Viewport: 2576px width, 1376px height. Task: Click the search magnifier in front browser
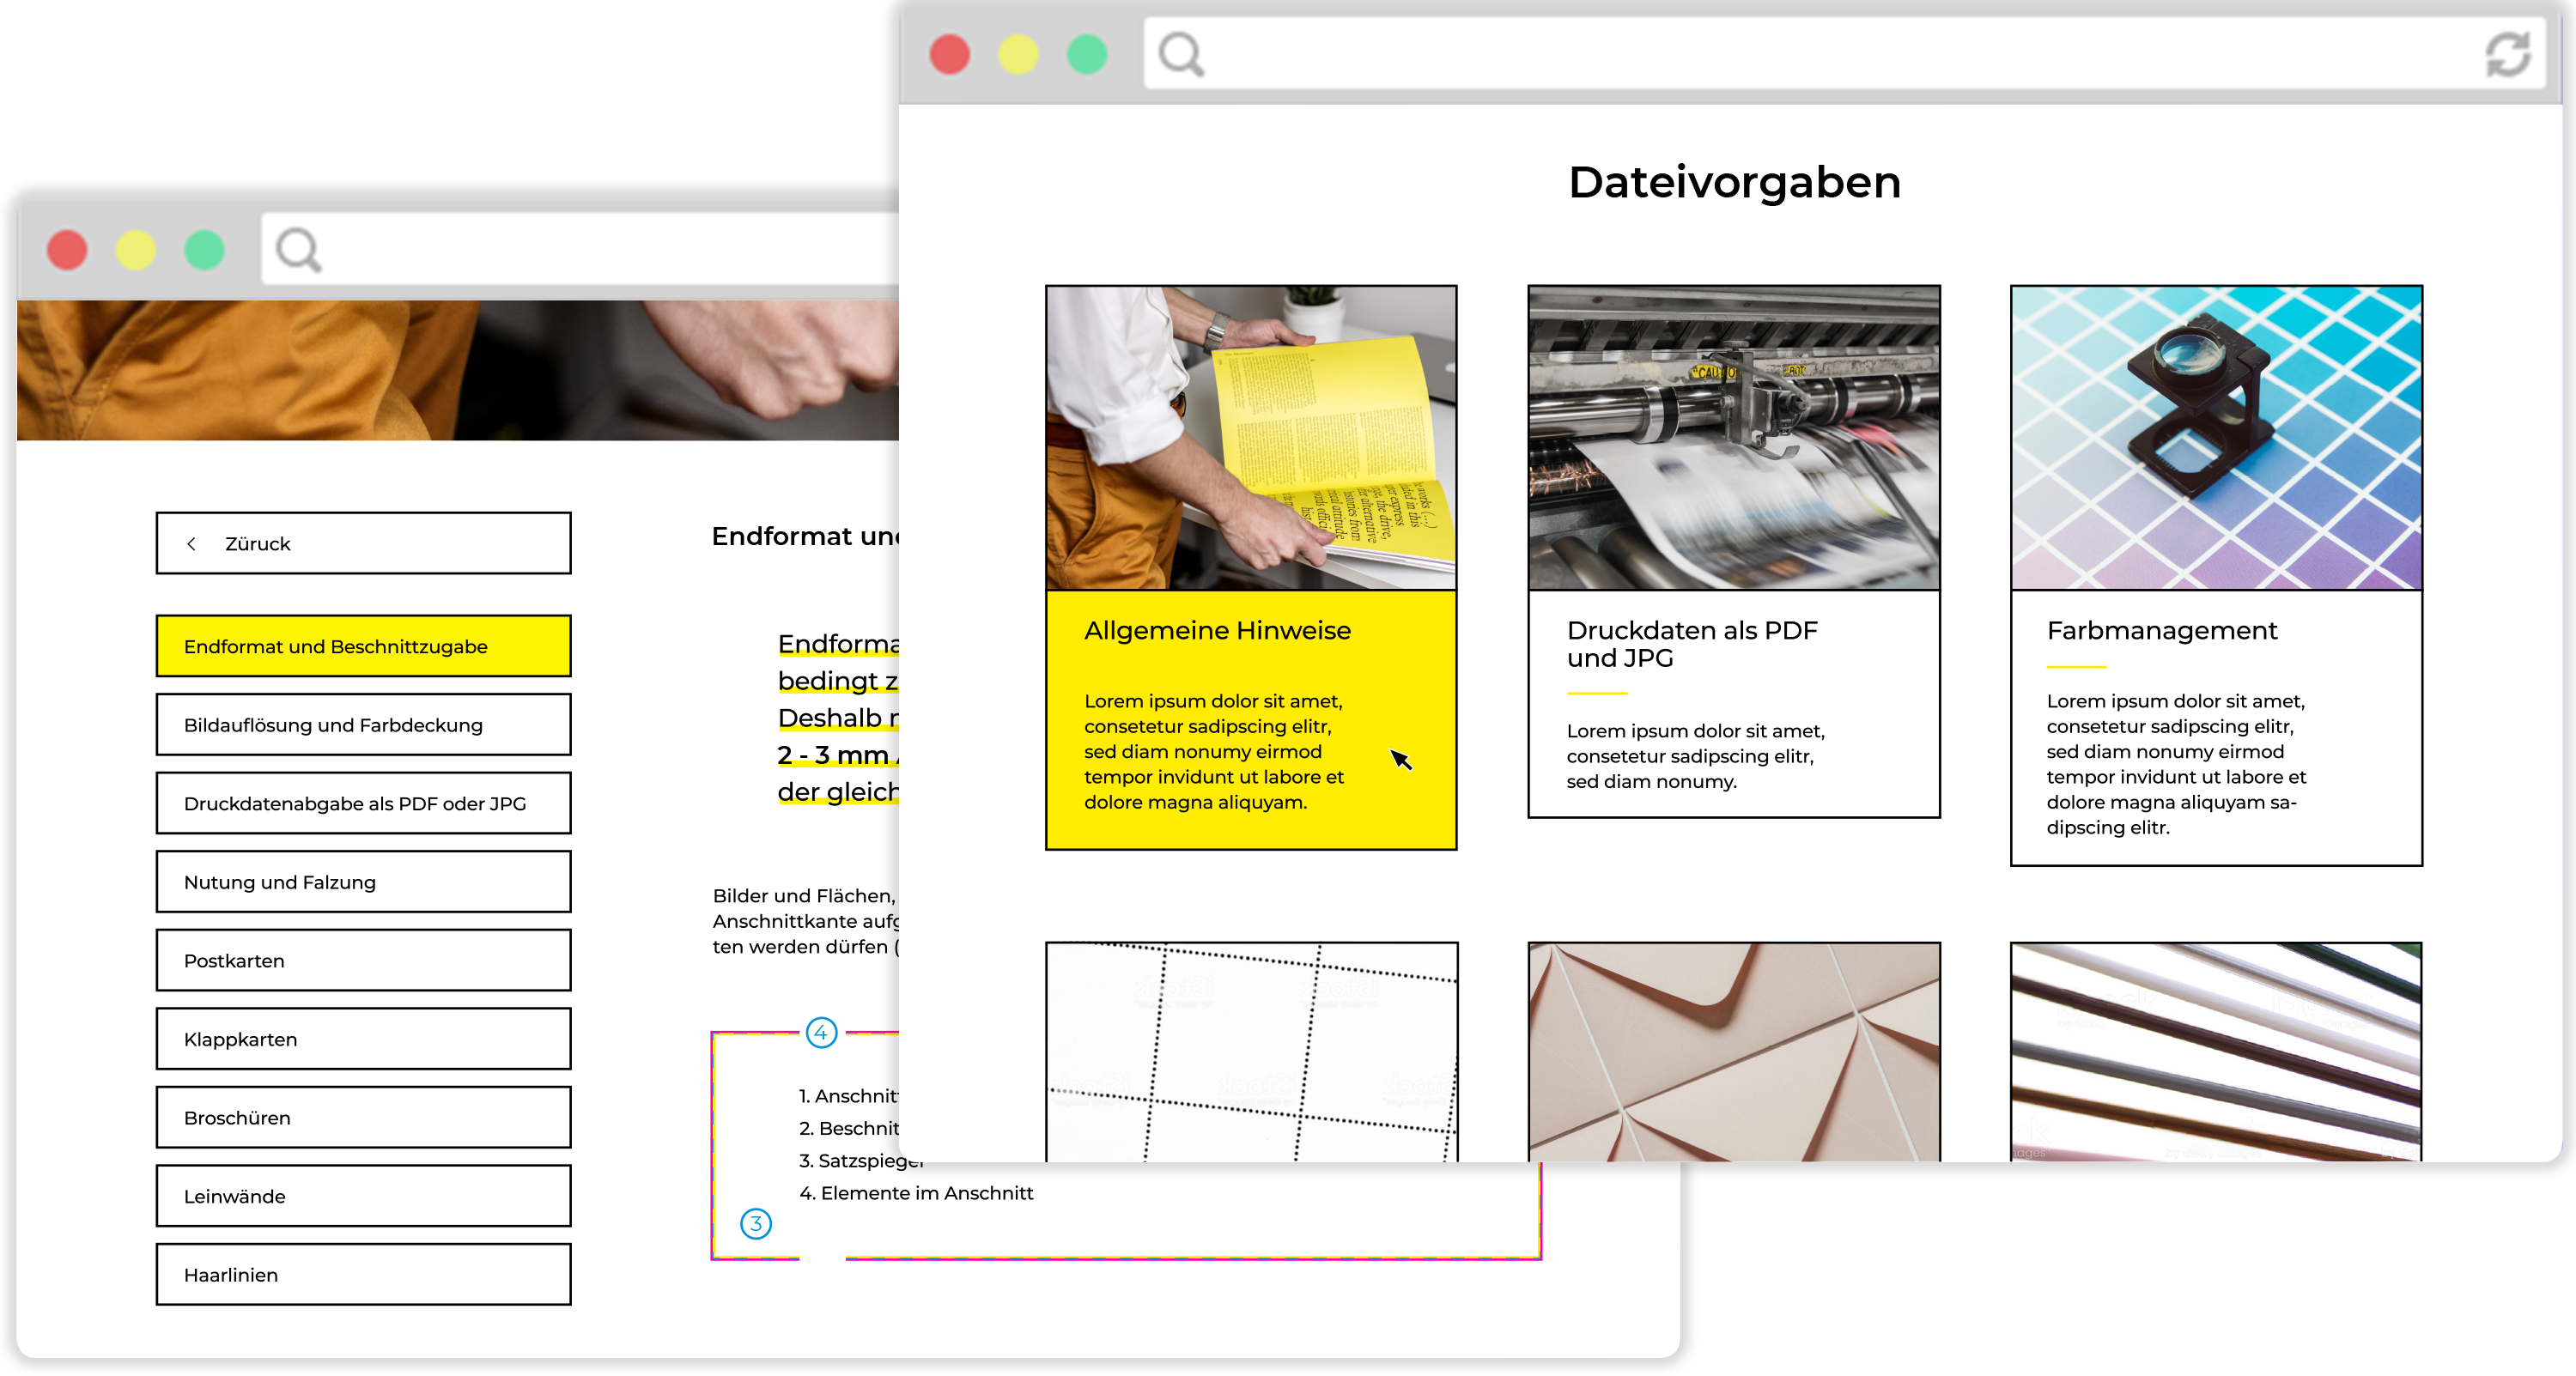click(1181, 54)
